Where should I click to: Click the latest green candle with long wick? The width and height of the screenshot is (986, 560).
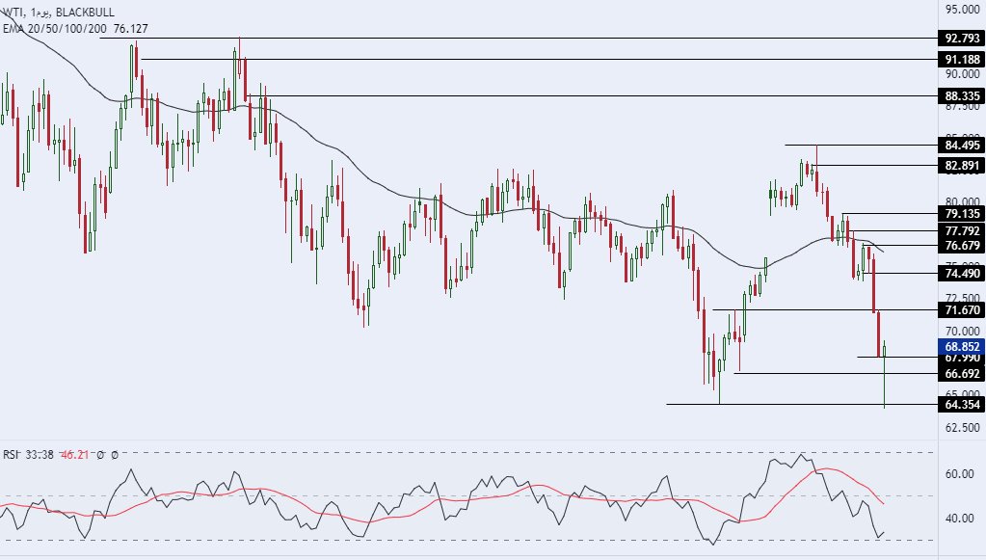pos(884,374)
